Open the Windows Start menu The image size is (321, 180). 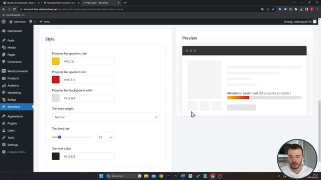[101, 176]
